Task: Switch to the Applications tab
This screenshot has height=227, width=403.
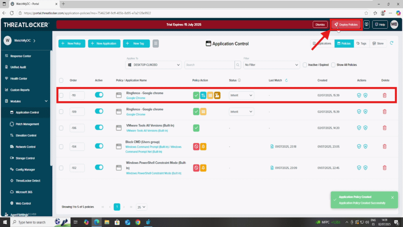Action: pyautogui.click(x=322, y=43)
